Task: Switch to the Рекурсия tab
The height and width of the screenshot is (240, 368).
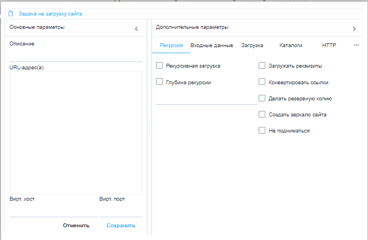Action: pos(171,45)
